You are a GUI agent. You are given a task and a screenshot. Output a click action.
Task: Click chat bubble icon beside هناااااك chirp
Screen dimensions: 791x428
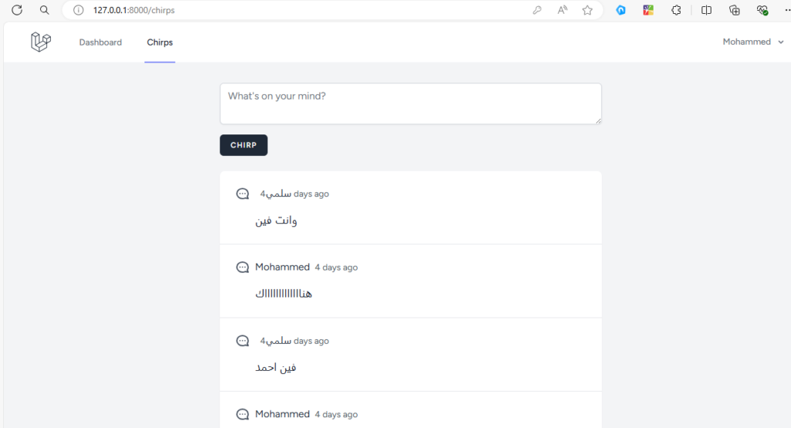click(x=243, y=267)
